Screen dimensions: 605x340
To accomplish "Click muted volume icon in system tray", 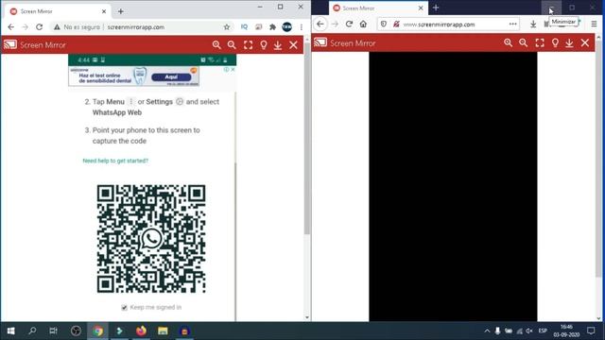I will 529,331.
